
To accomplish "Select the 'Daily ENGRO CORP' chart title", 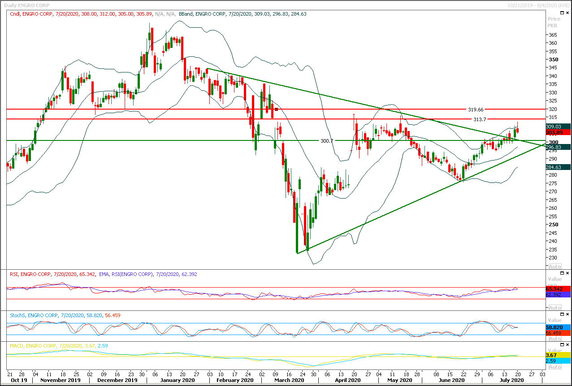I will pos(26,5).
